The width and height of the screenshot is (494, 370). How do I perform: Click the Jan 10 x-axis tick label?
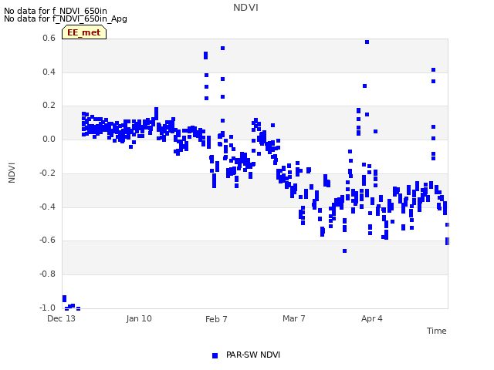(x=139, y=318)
